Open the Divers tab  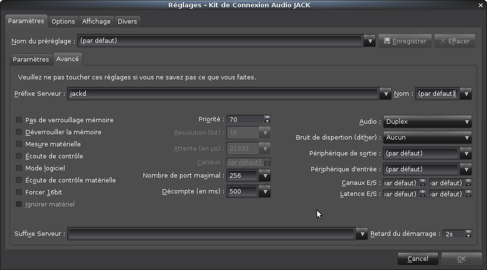(x=128, y=22)
